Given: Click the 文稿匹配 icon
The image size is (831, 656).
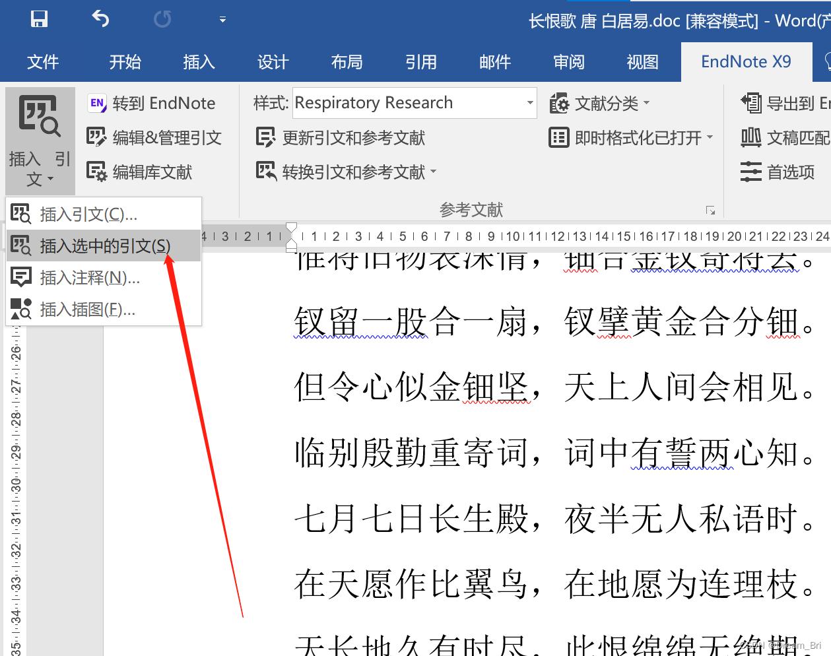Looking at the screenshot, I should click(751, 137).
